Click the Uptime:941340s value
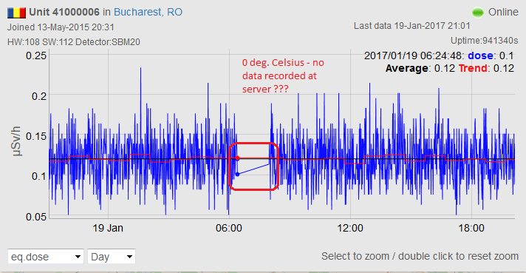The height and width of the screenshot is (273, 526). click(x=485, y=41)
